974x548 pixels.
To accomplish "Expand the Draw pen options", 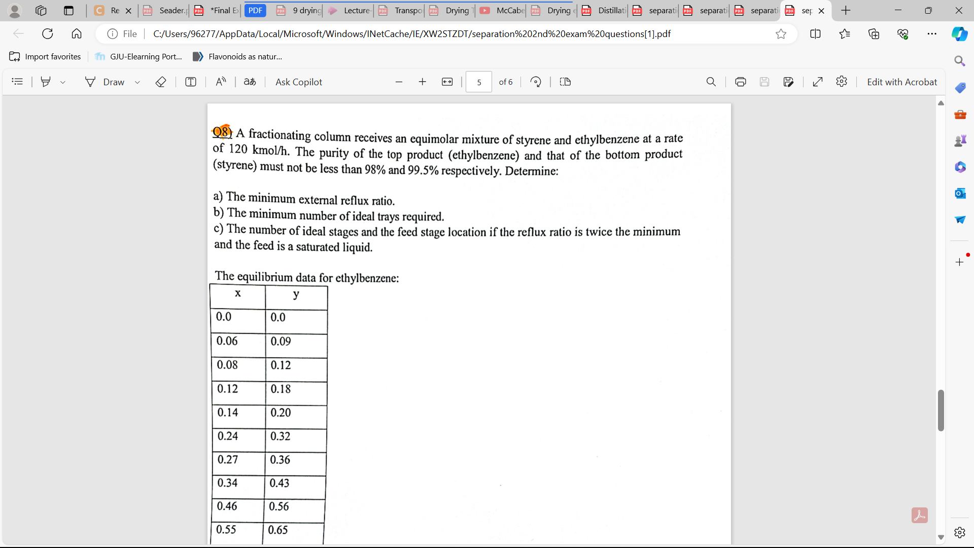I will [137, 82].
